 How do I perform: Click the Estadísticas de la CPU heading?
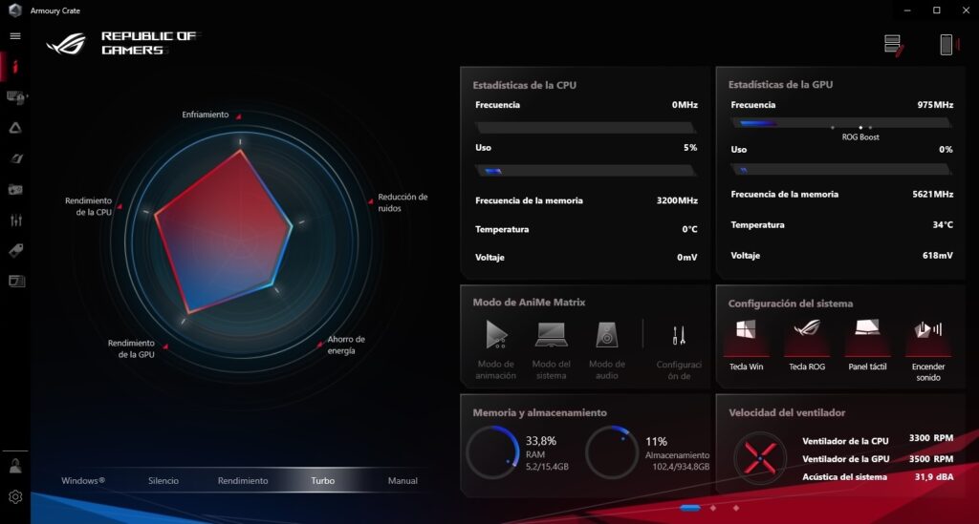pos(525,85)
